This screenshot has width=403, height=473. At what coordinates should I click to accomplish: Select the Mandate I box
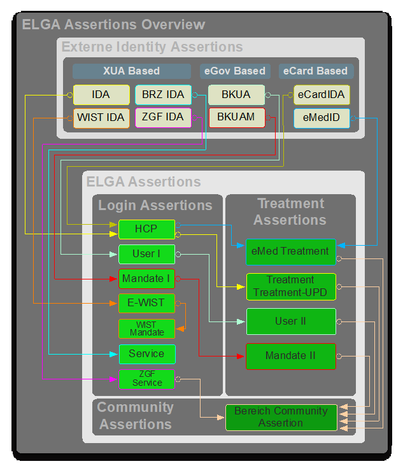pos(146,279)
